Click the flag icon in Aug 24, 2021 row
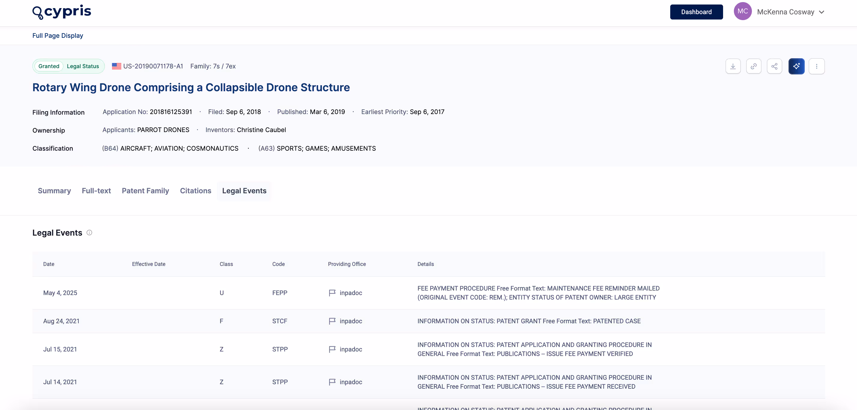857x410 pixels. point(332,321)
